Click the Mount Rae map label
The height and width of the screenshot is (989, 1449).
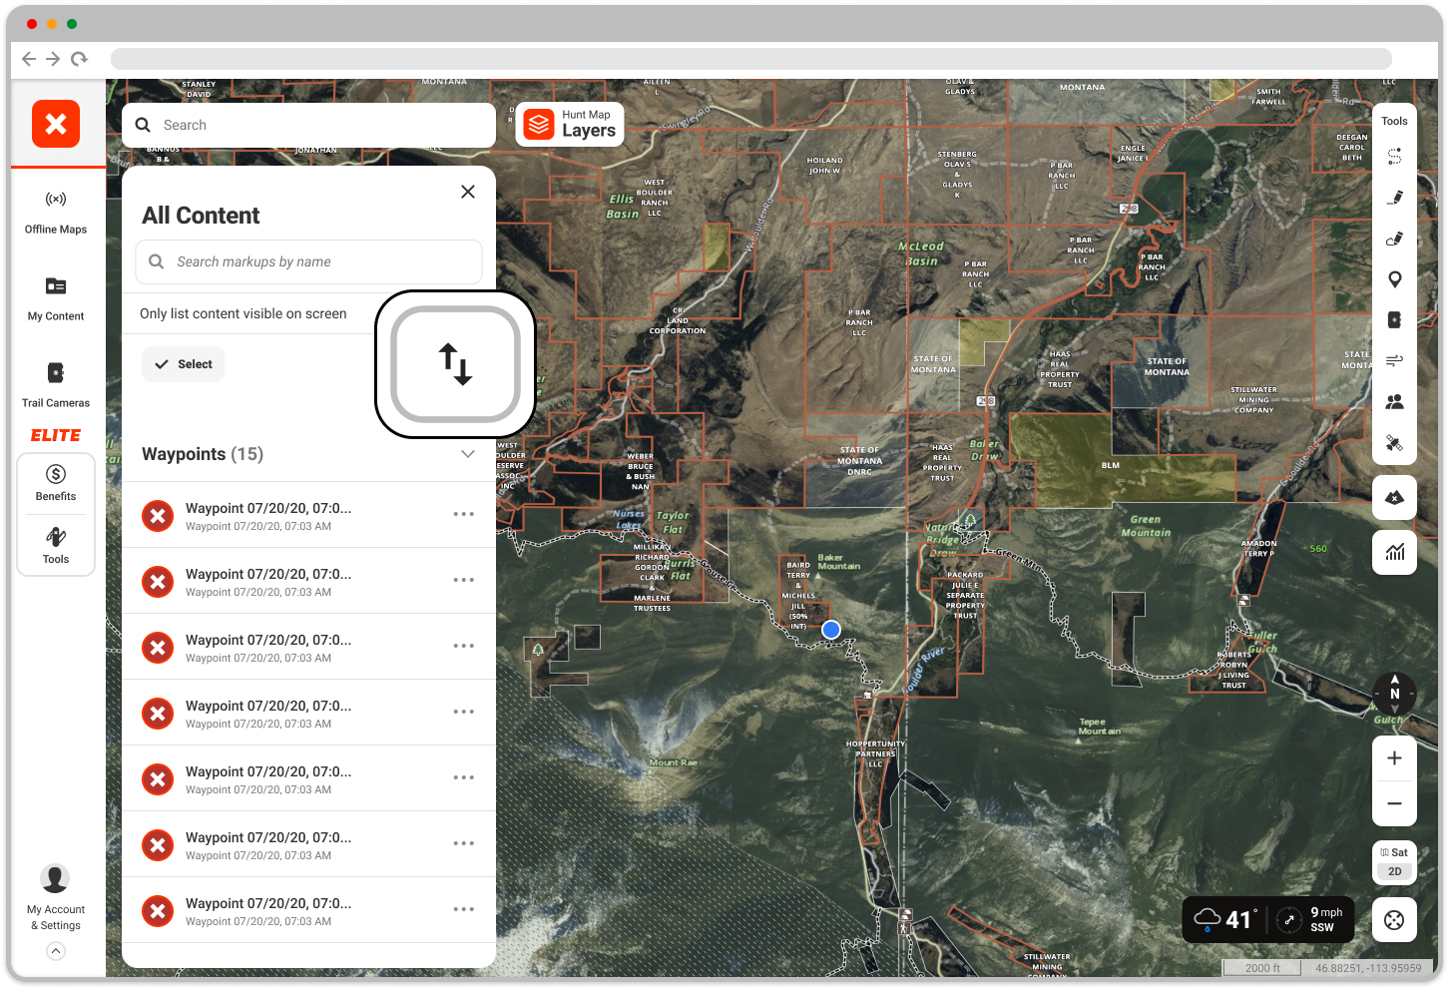point(674,762)
